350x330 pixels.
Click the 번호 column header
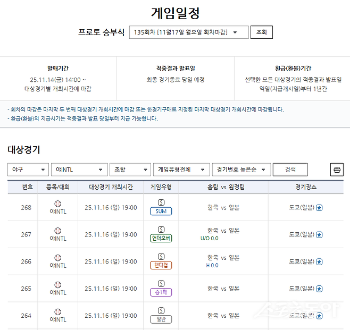(x=28, y=187)
